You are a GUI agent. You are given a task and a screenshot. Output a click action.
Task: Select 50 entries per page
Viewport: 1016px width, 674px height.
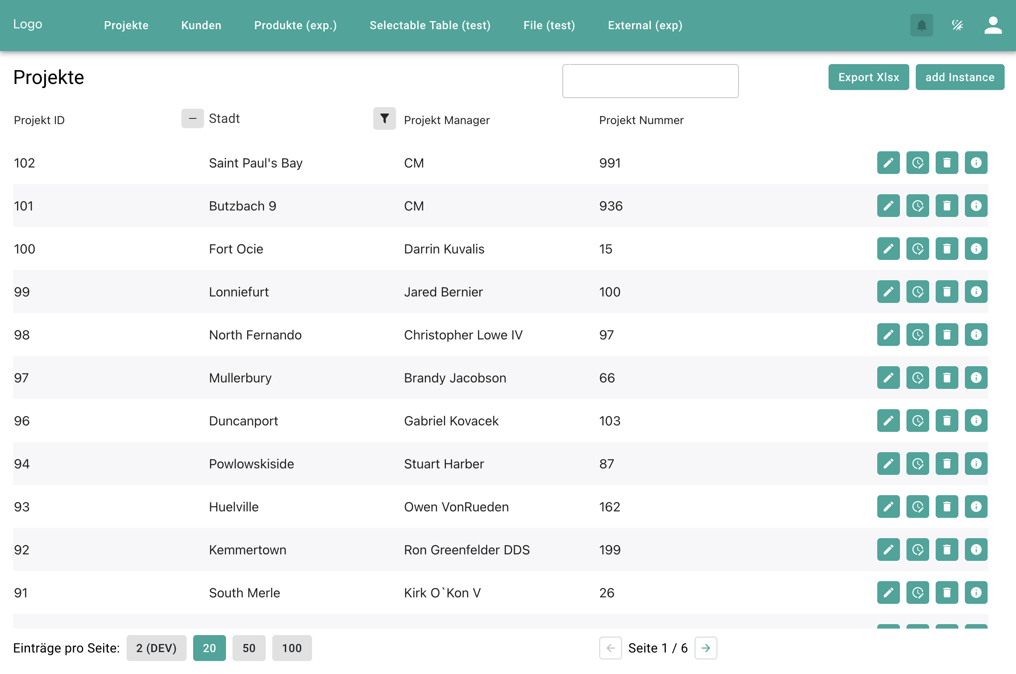(x=248, y=648)
